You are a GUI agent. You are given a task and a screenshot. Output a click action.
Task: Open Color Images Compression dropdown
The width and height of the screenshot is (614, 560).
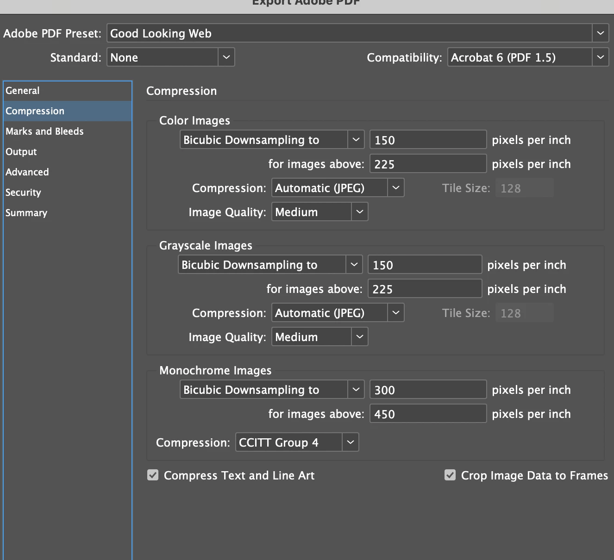click(338, 188)
